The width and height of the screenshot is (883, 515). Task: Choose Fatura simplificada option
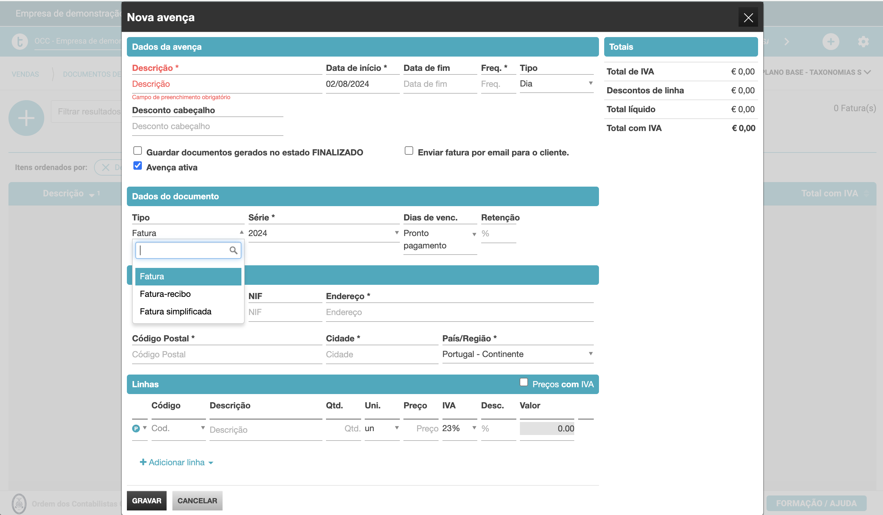coord(175,311)
